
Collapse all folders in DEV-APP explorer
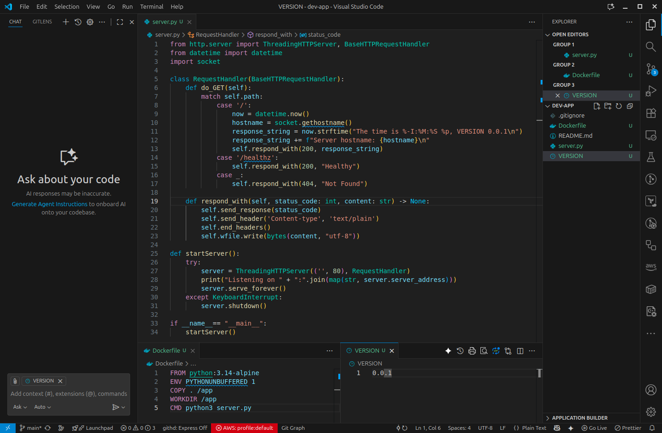(x=630, y=106)
